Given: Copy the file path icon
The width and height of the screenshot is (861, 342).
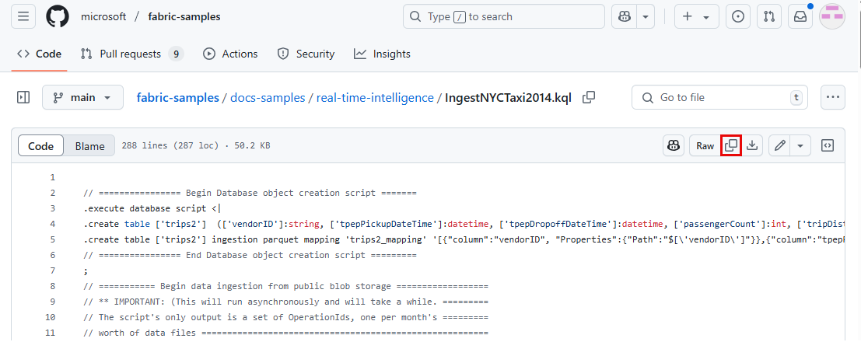Looking at the screenshot, I should pyautogui.click(x=589, y=98).
